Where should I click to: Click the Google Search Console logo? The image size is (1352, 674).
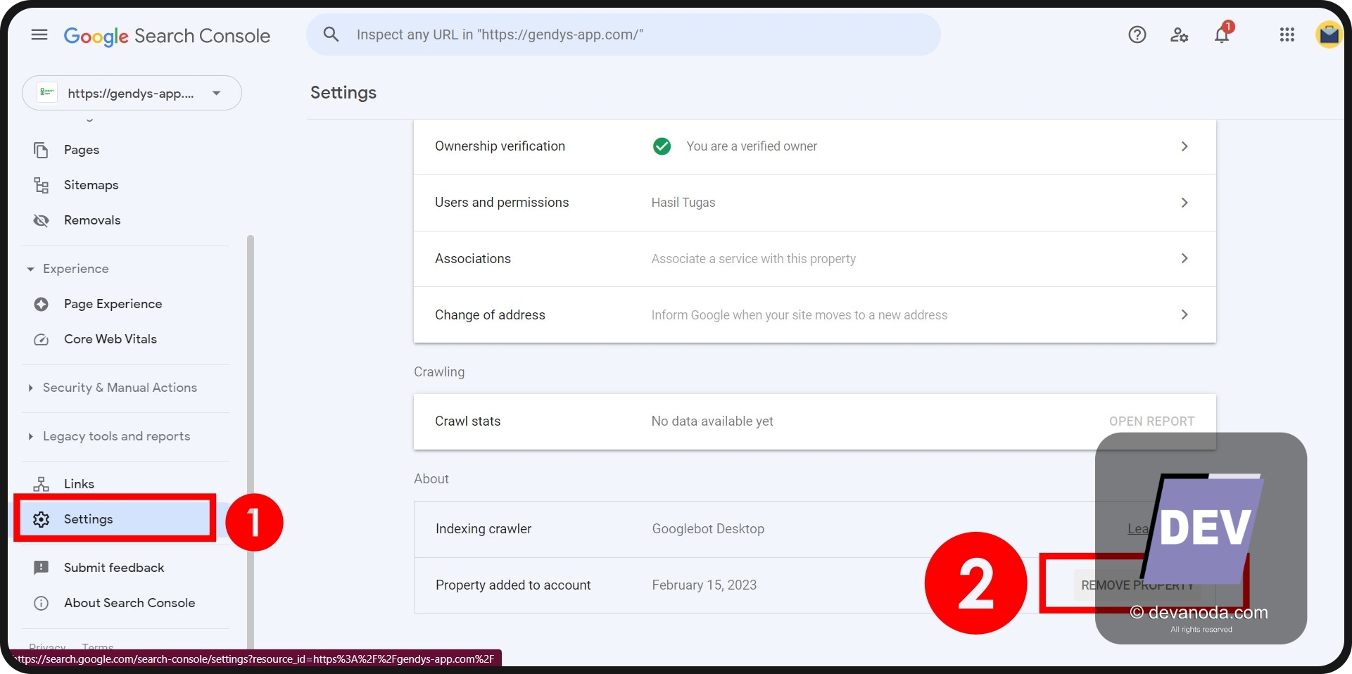coord(167,36)
